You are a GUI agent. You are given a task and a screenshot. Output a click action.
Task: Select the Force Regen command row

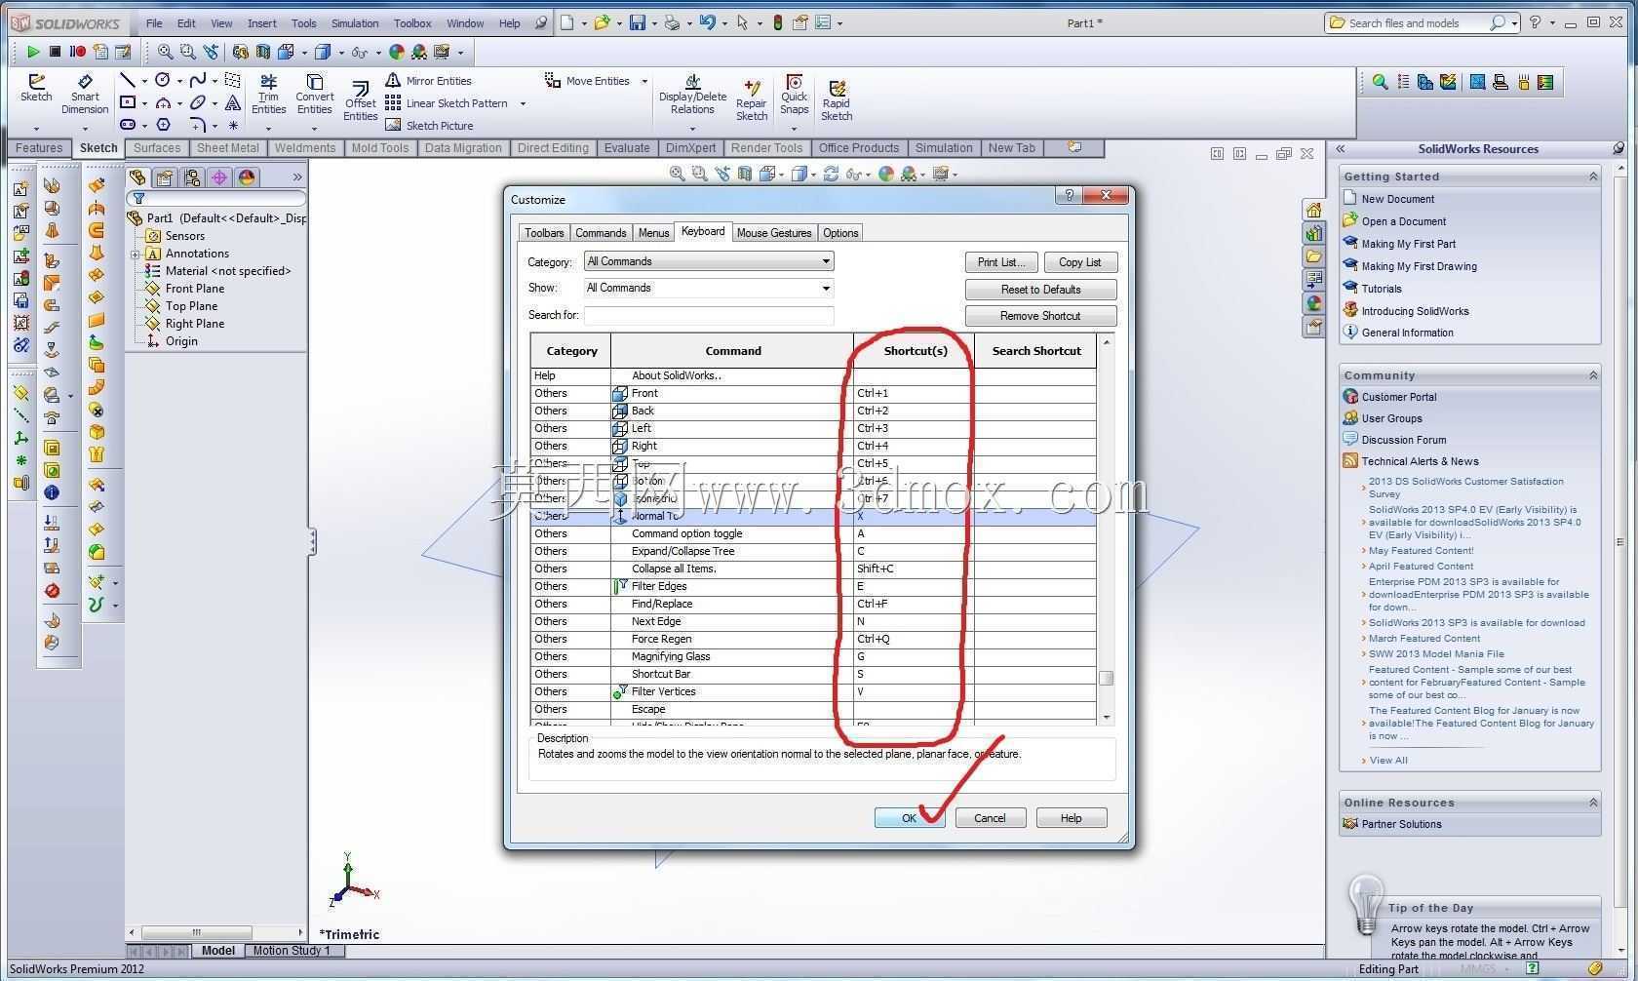[x=813, y=639]
